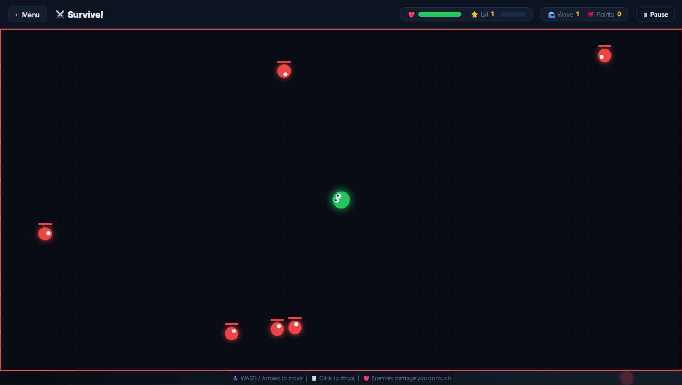Shoot the rightmost of the three bottom enemies
The height and width of the screenshot is (385, 682).
coord(295,328)
